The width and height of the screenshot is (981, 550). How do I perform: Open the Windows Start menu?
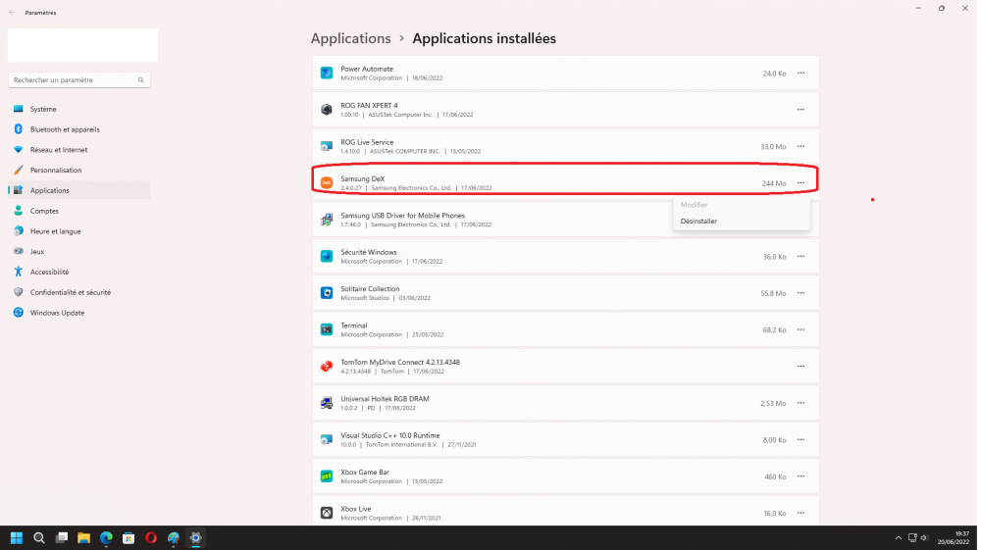(17, 538)
